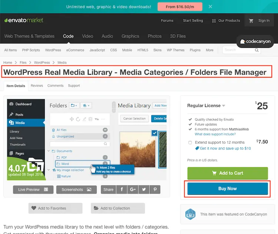Switch to the Comments tab
This screenshot has height=234, width=278.
55,86
